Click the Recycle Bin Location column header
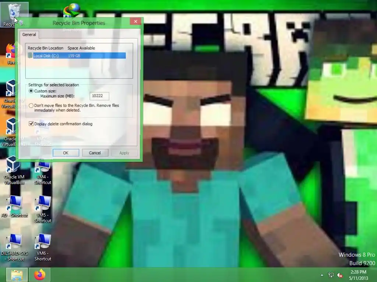The width and height of the screenshot is (377, 282). 45,48
